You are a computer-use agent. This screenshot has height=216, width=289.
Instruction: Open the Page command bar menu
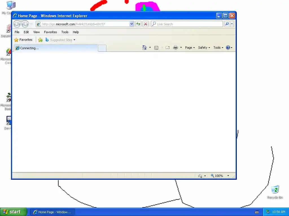190,48
